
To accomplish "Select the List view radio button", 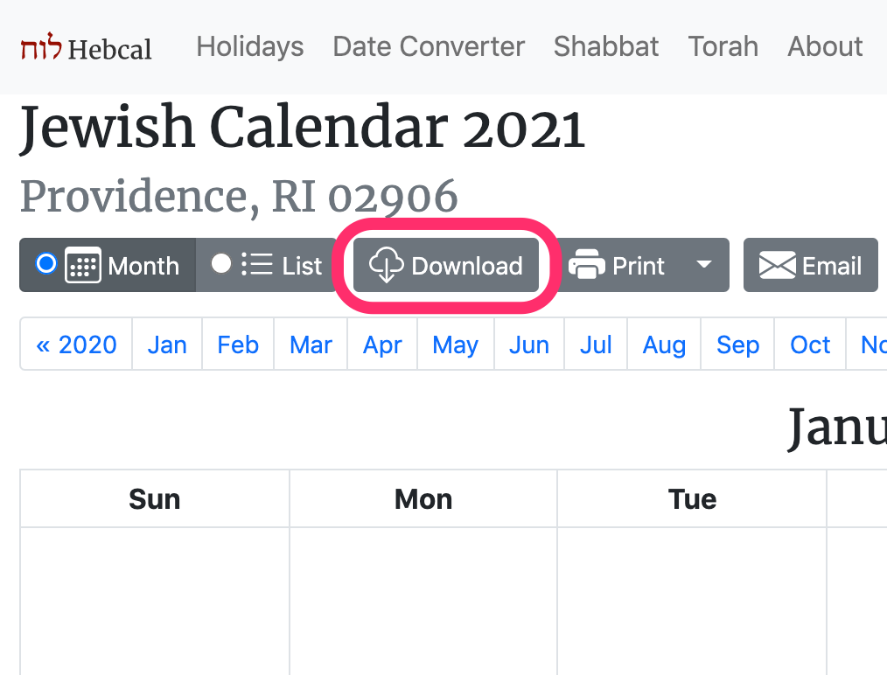I will [x=221, y=265].
